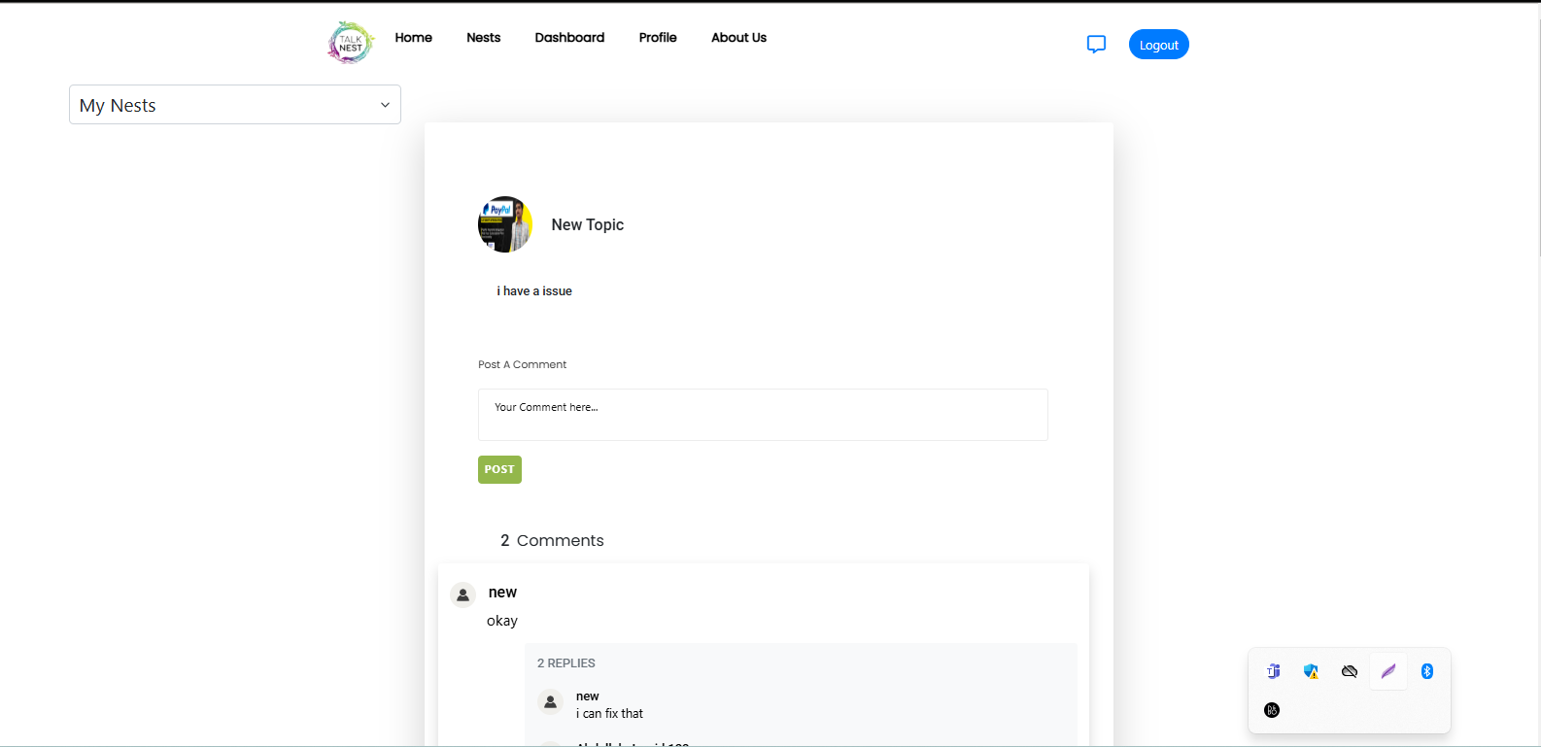Viewport: 1541px width, 747px height.
Task: Click the New Topic author profile picture
Action: pyautogui.click(x=505, y=224)
